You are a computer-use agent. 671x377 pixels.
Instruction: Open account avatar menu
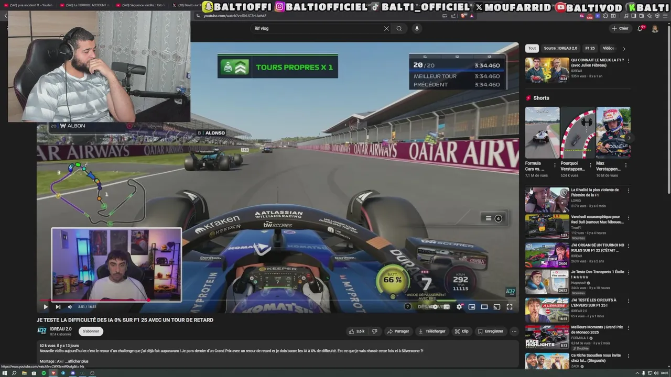(655, 28)
